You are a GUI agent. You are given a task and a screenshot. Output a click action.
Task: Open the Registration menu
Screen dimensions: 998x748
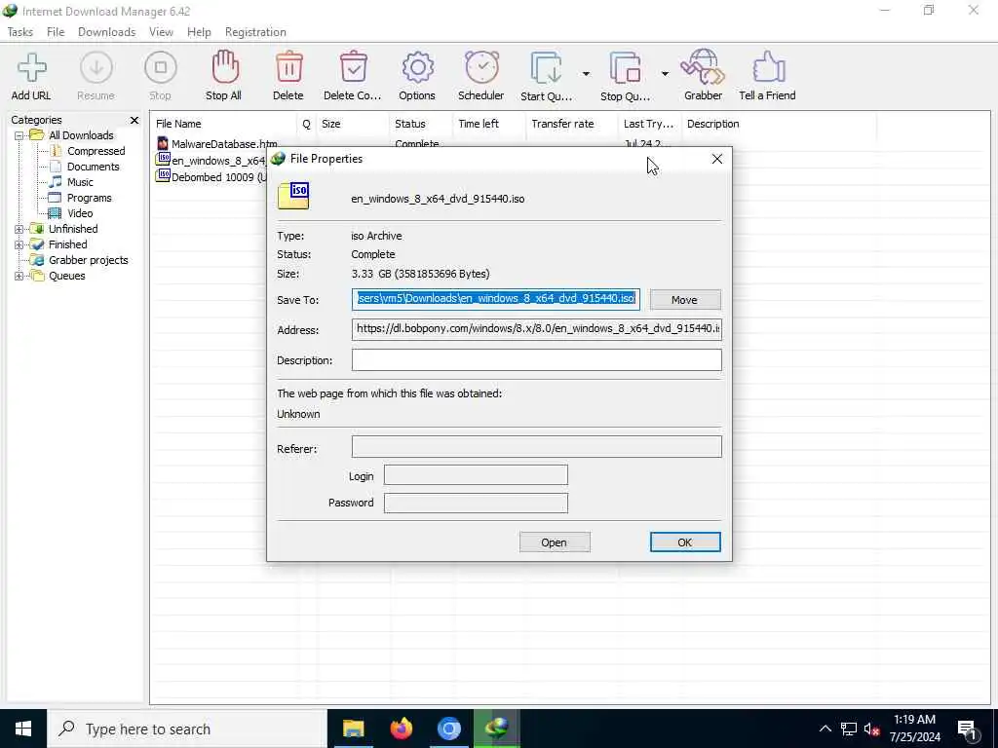[x=255, y=32]
